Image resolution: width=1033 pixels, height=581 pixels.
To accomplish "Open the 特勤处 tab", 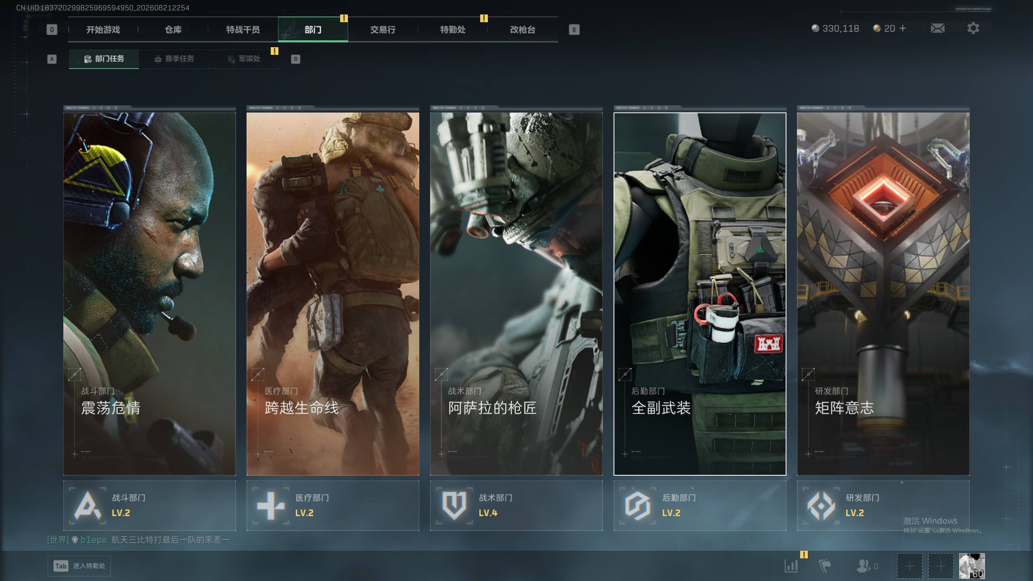I will click(x=453, y=29).
